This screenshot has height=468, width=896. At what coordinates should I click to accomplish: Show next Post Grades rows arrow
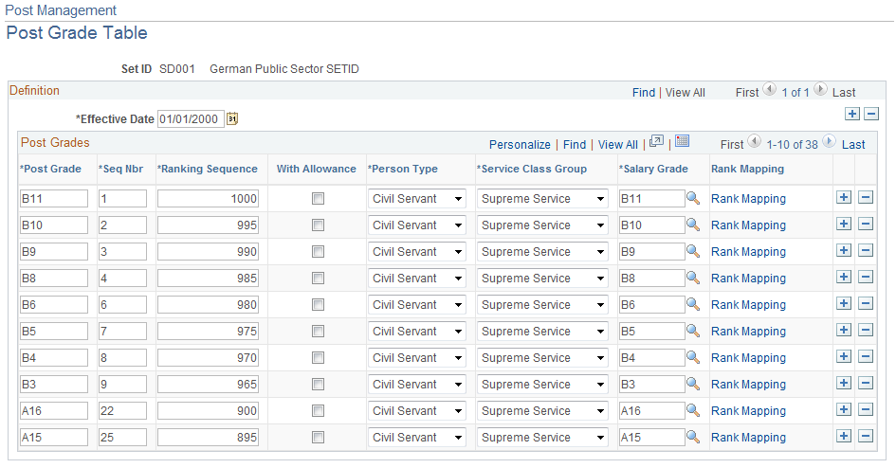coord(829,141)
